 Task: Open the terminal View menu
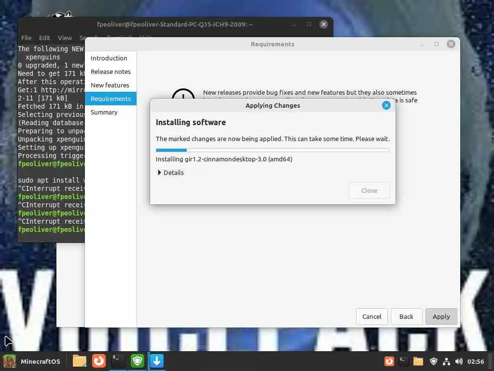[65, 38]
